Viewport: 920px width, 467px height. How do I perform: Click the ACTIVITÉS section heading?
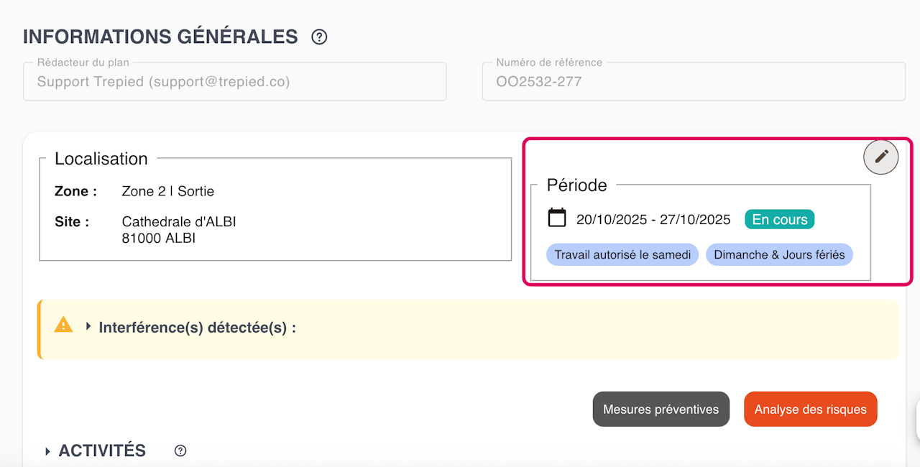[x=102, y=450]
